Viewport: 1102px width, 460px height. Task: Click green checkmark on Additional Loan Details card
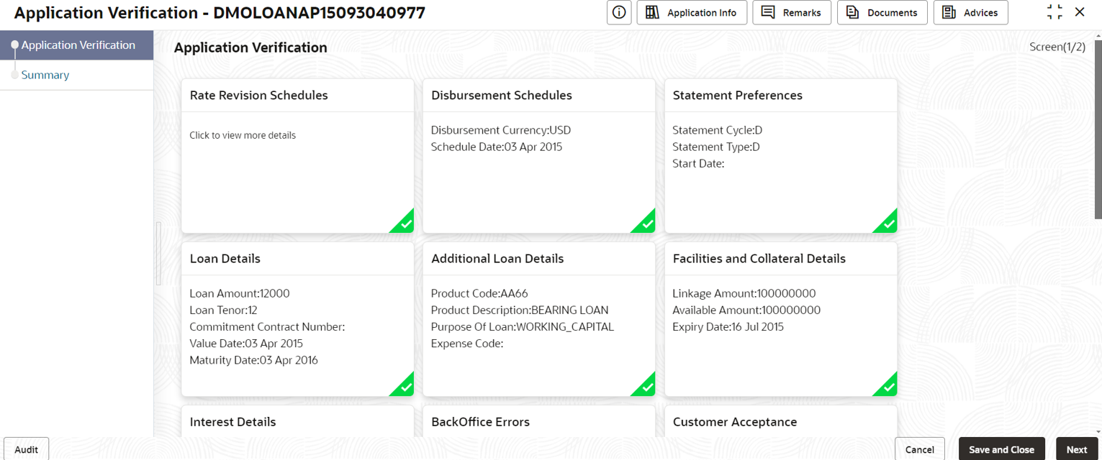(x=643, y=385)
